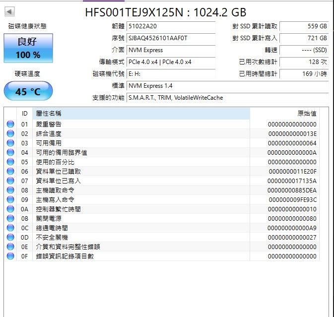Click the 原始值 column header
This screenshot has width=334, height=317.
[x=306, y=114]
